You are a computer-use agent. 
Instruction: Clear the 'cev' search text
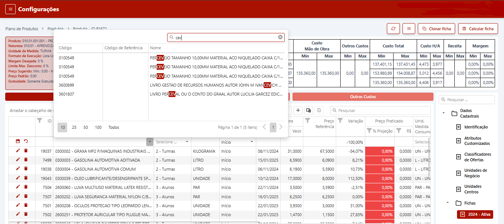pos(280,37)
